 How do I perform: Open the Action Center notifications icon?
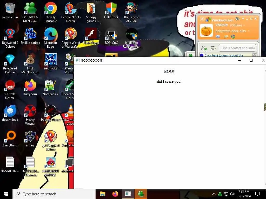pos(257,194)
